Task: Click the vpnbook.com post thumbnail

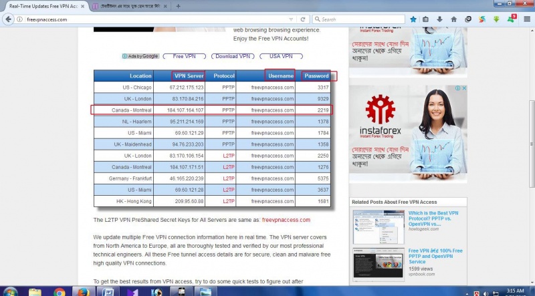Action: (379, 265)
